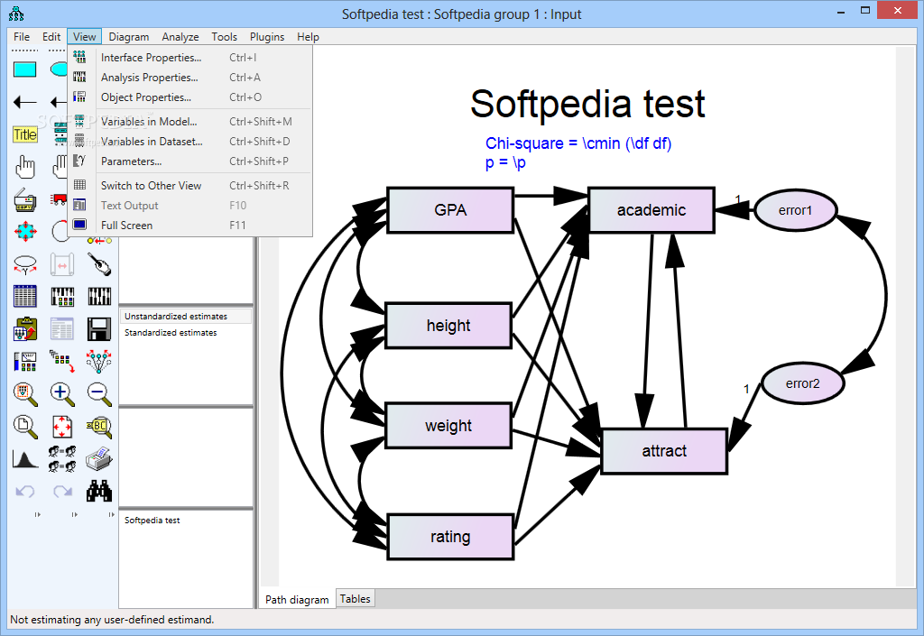Select the one-object pointing hand tool
This screenshot has width=924, height=636.
pos(24,167)
